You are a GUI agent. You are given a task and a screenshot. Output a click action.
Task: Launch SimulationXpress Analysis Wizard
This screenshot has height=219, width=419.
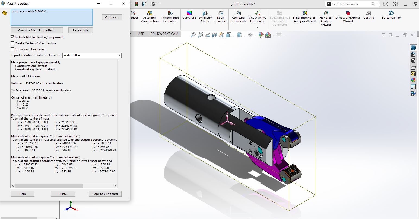tap(305, 17)
